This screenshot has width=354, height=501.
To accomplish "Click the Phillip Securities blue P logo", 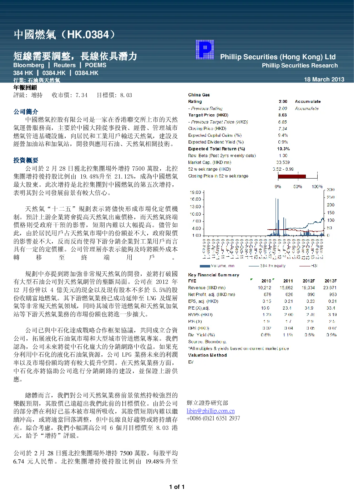I will coord(205,50).
